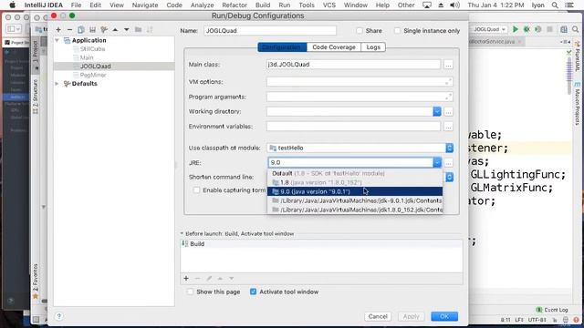Open macOS Spotlight search icon
The height and width of the screenshot is (328, 584).
pos(555,5)
